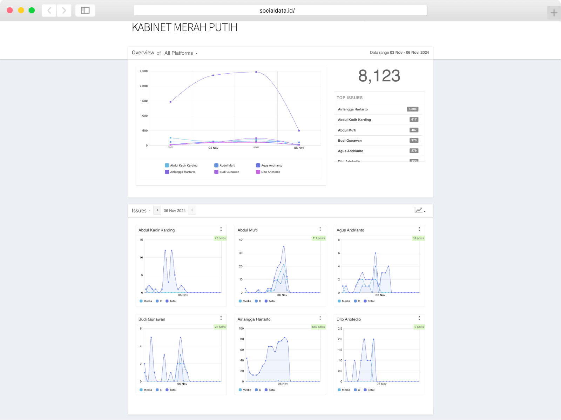Viewport: 561px width, 420px height.
Task: Open the Dito Ariotedjo chart kebab menu
Action: coord(419,318)
